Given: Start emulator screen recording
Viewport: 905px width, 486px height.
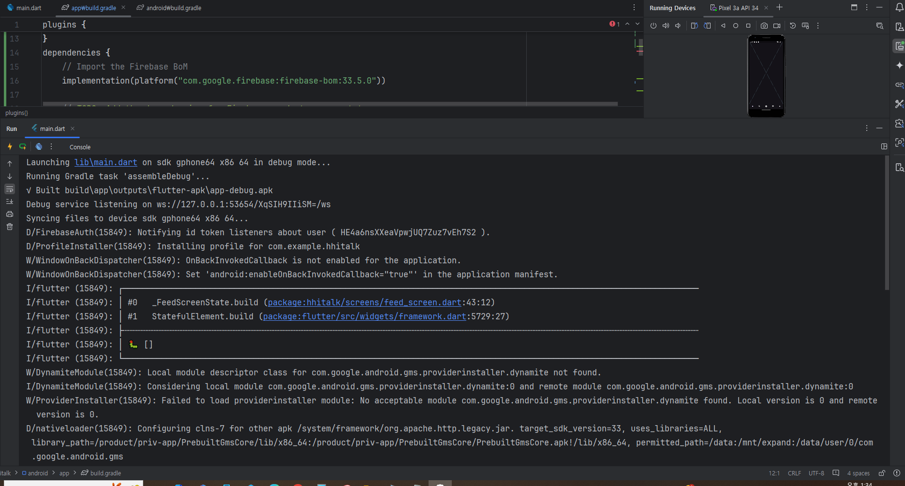Looking at the screenshot, I should point(777,26).
